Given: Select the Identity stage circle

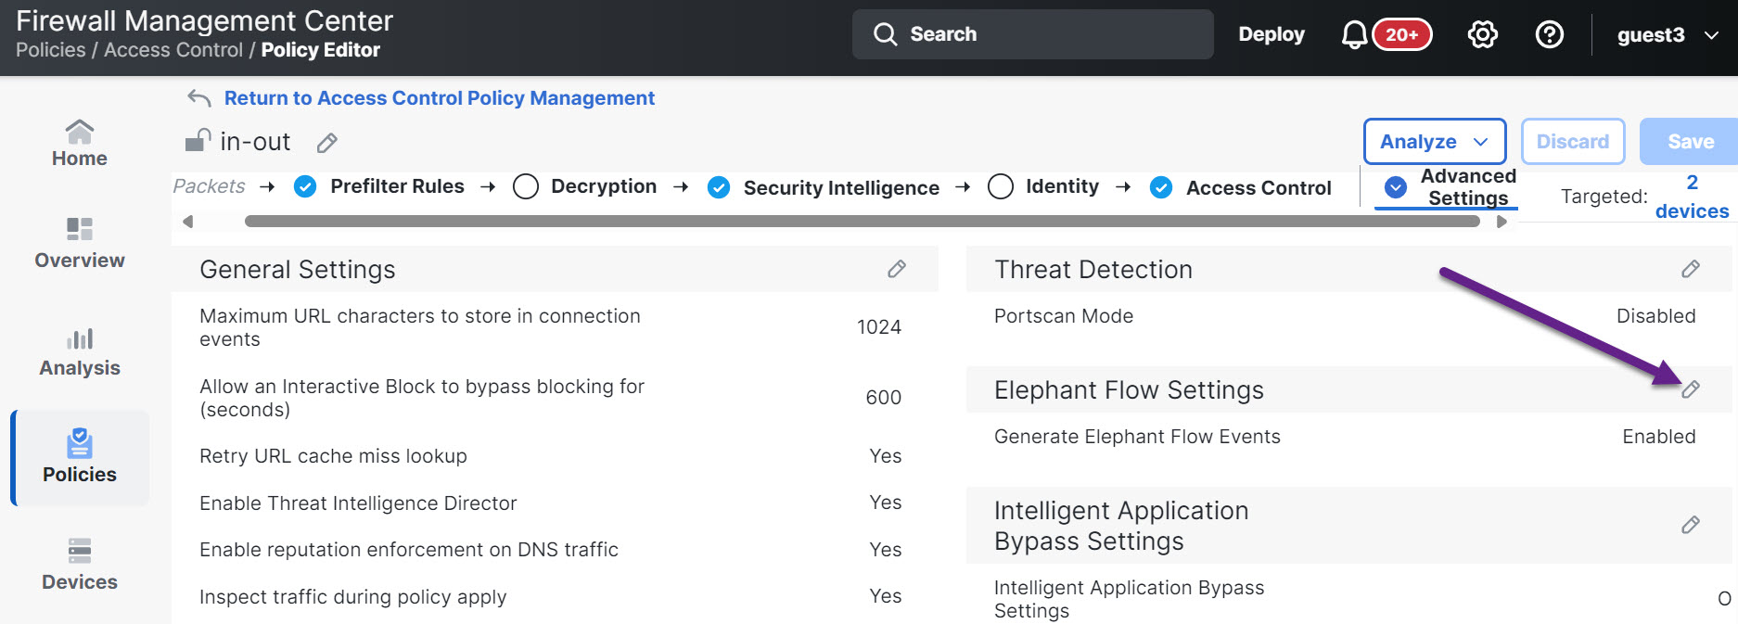Looking at the screenshot, I should [1001, 187].
